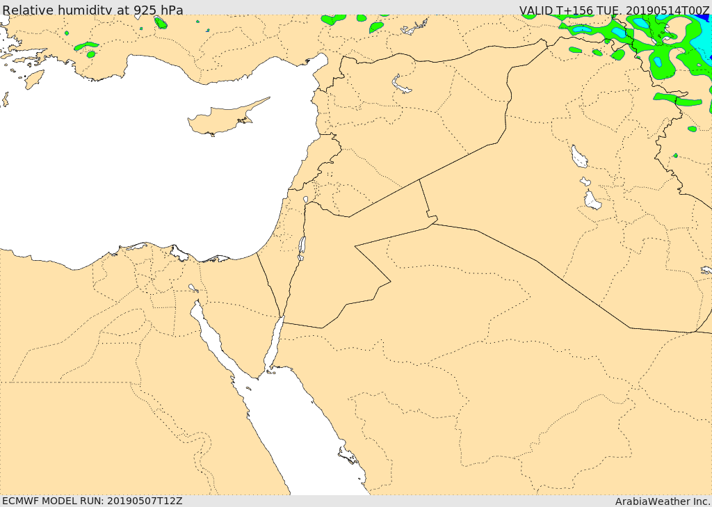
Task: Click the 'ECMWF MODEL RUN: 20190507T12Z' label
Action: [92, 501]
